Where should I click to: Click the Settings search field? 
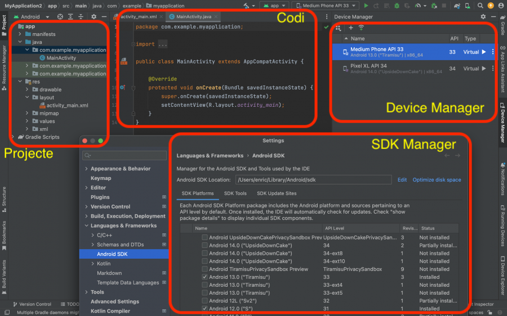[124, 155]
